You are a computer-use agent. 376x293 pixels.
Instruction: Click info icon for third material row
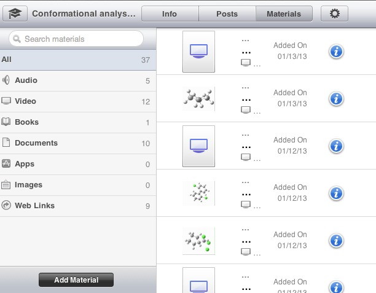[x=336, y=146]
